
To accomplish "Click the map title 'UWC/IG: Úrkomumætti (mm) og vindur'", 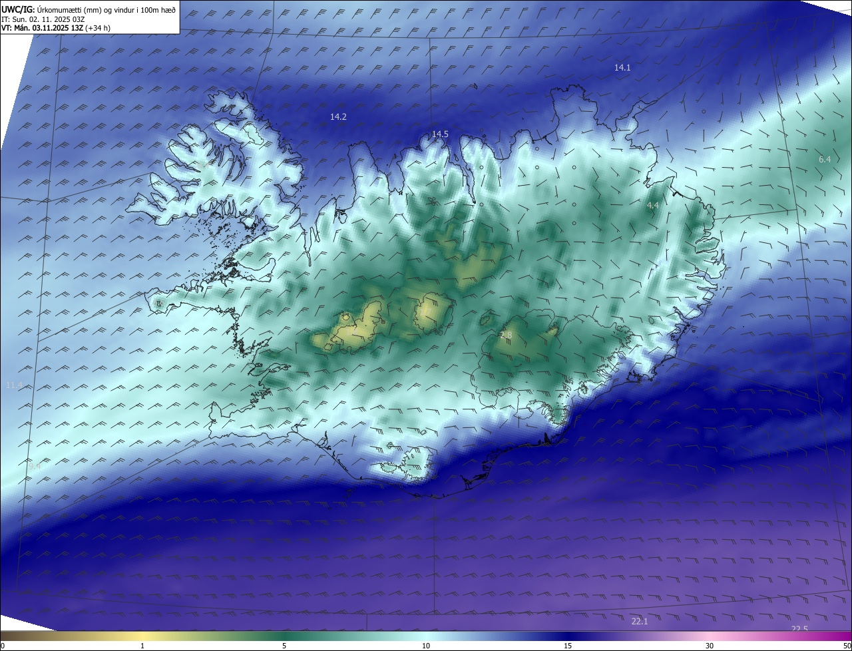I will tap(88, 9).
